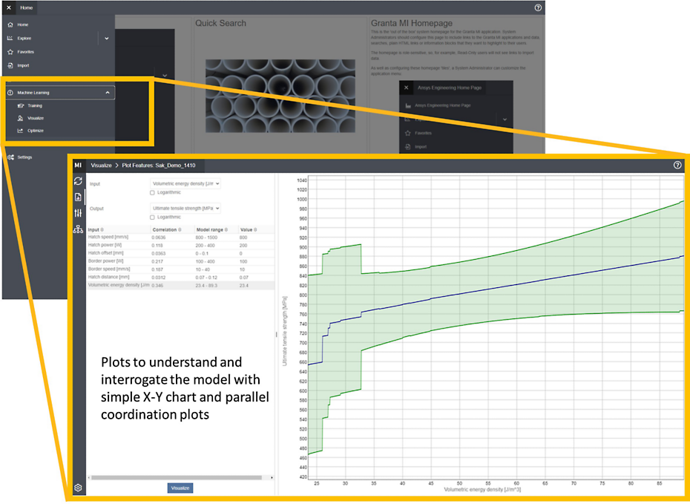690x504 pixels.
Task: Select the Border speed [mm/s] row
Action: pos(180,269)
